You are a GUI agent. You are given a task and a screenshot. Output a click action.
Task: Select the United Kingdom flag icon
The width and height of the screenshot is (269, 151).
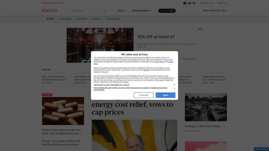[189, 3]
